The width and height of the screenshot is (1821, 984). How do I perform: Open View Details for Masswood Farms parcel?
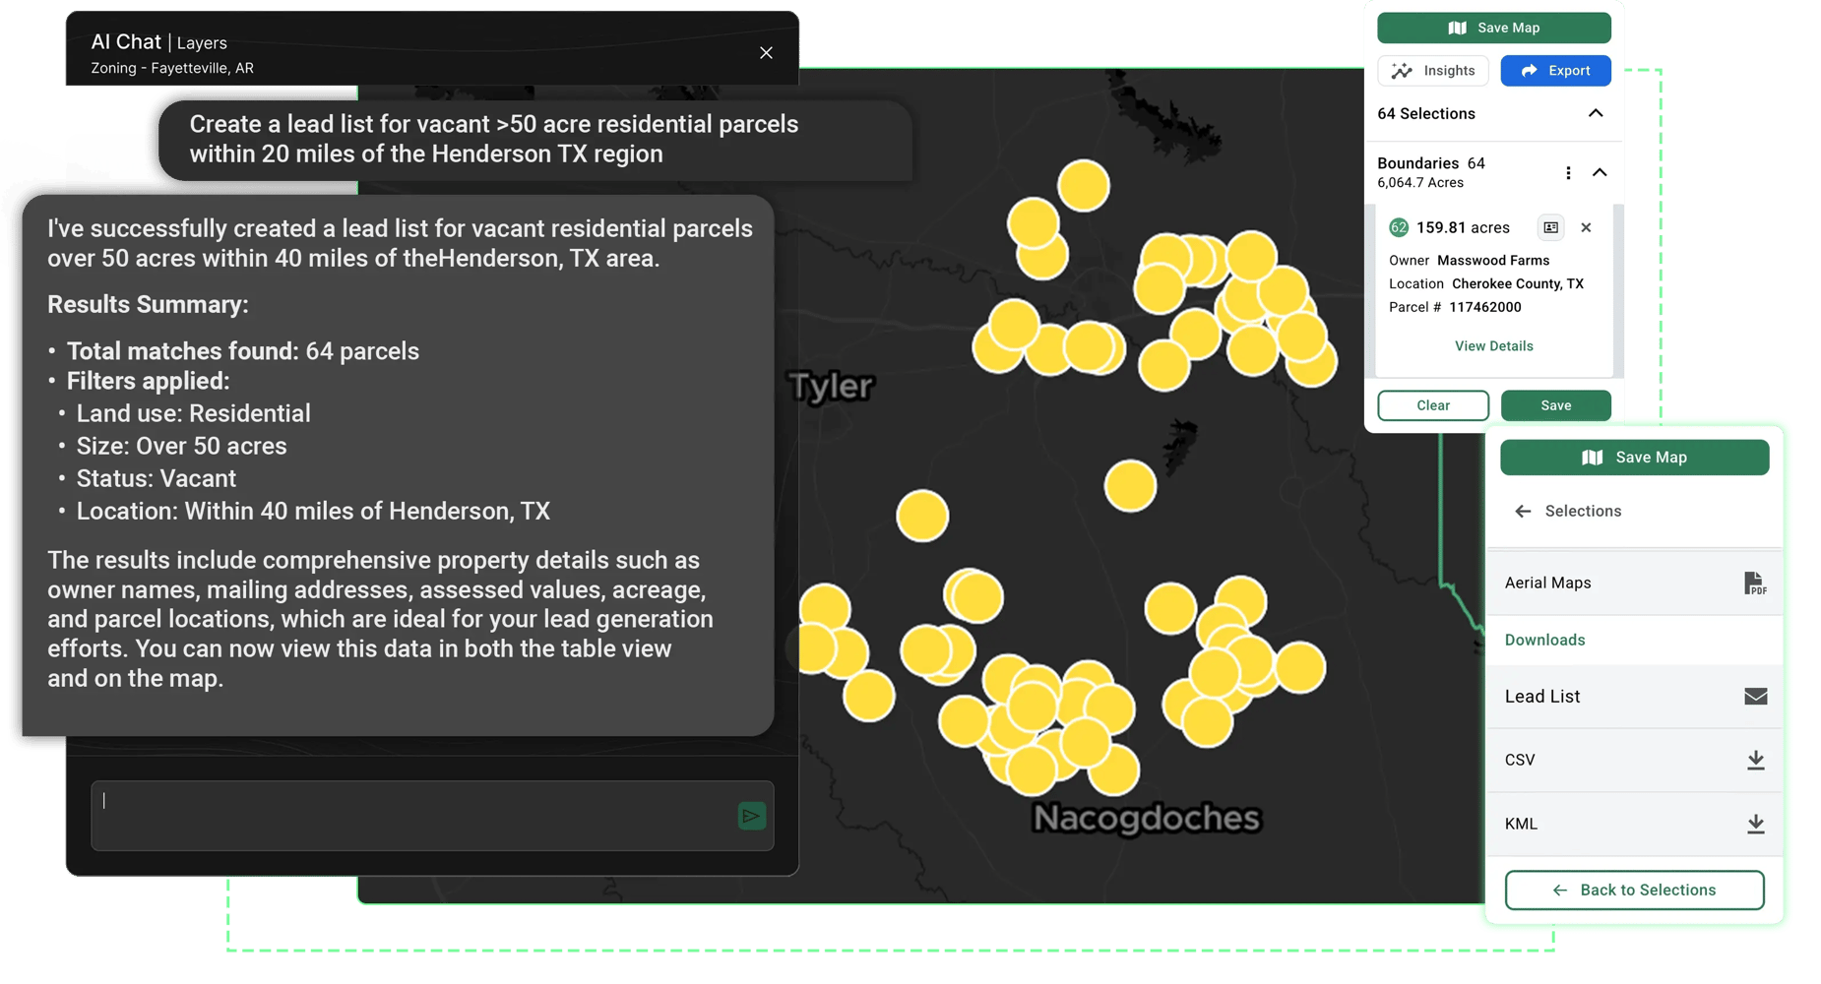click(x=1493, y=346)
